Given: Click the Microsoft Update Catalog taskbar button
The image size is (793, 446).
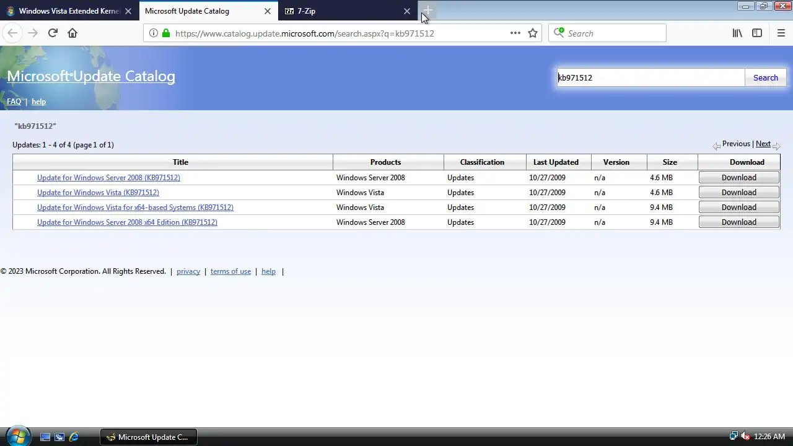Looking at the screenshot, I should [x=148, y=437].
